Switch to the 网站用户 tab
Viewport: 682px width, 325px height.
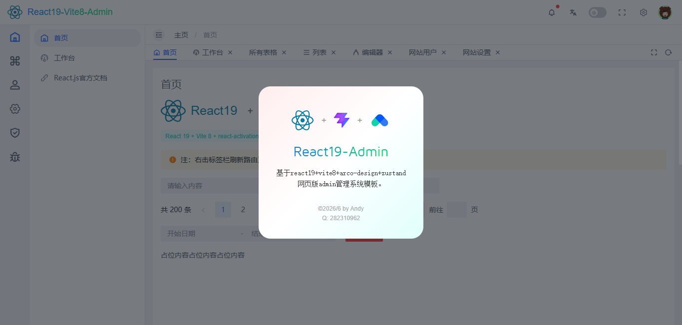coord(423,52)
